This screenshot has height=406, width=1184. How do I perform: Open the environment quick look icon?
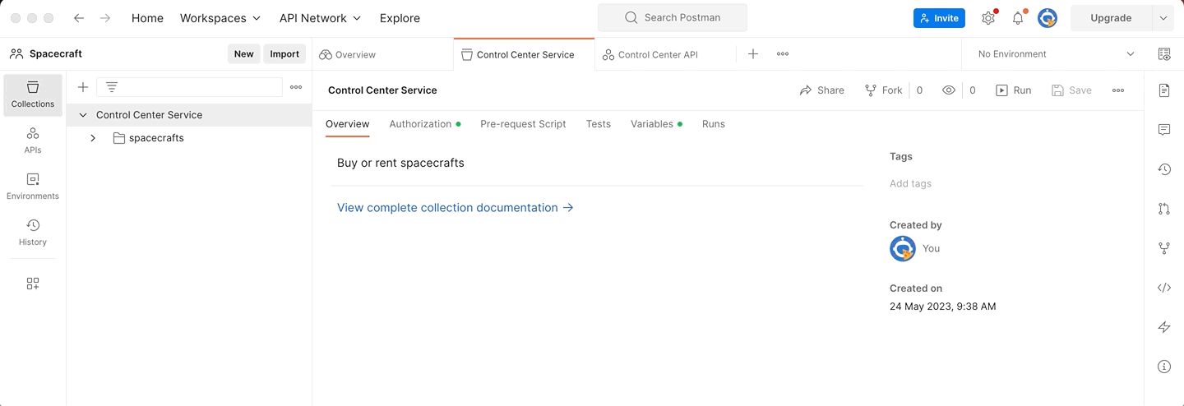pos(1164,54)
